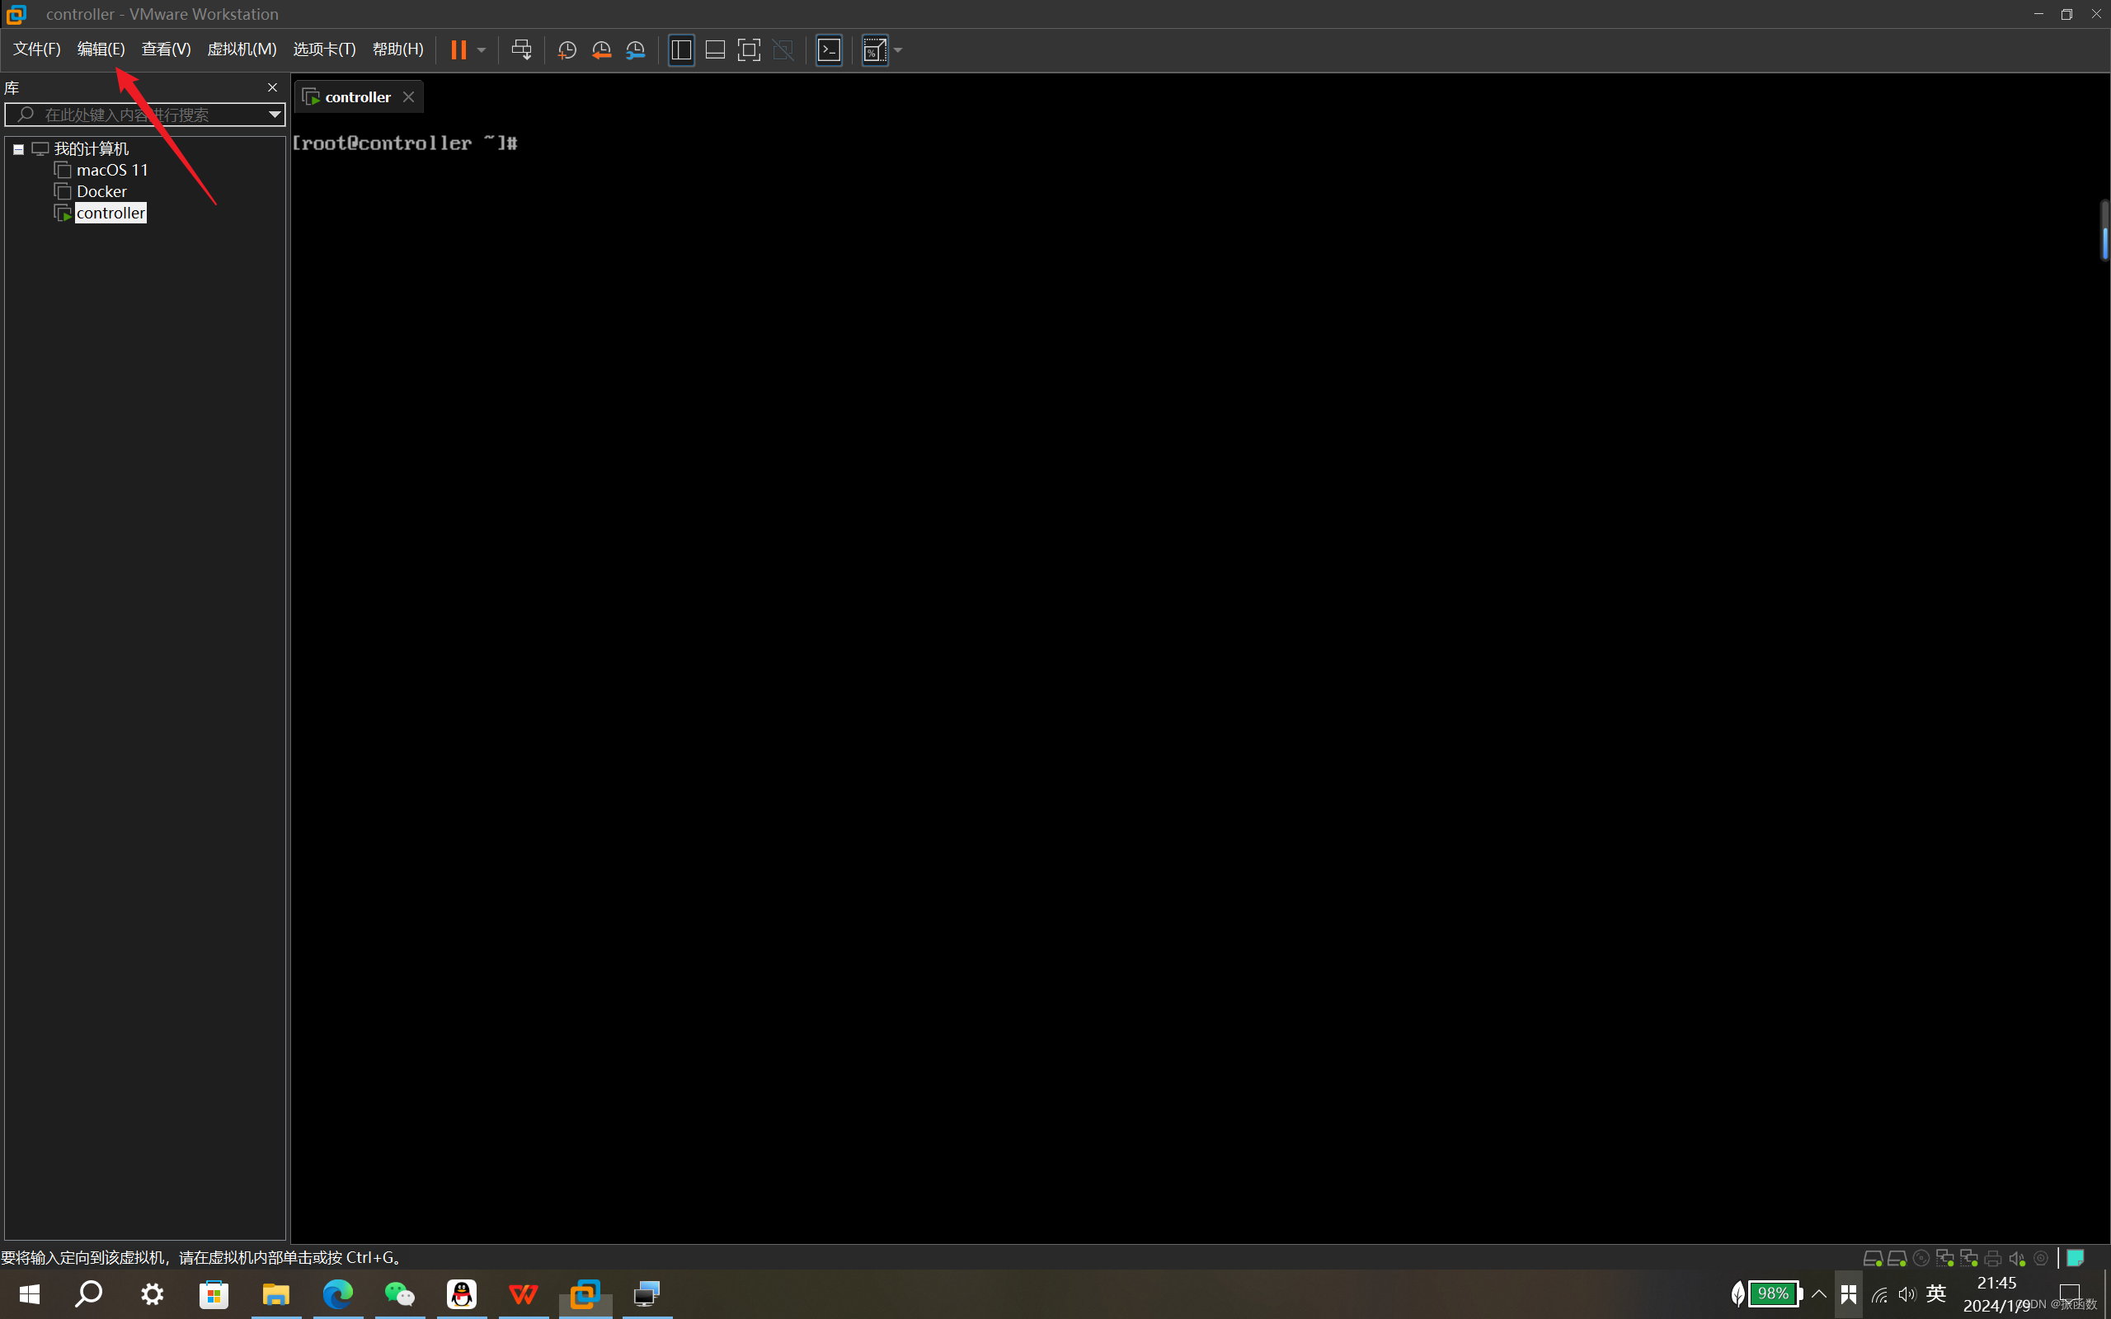Restore down the VMware window

(x=2066, y=14)
